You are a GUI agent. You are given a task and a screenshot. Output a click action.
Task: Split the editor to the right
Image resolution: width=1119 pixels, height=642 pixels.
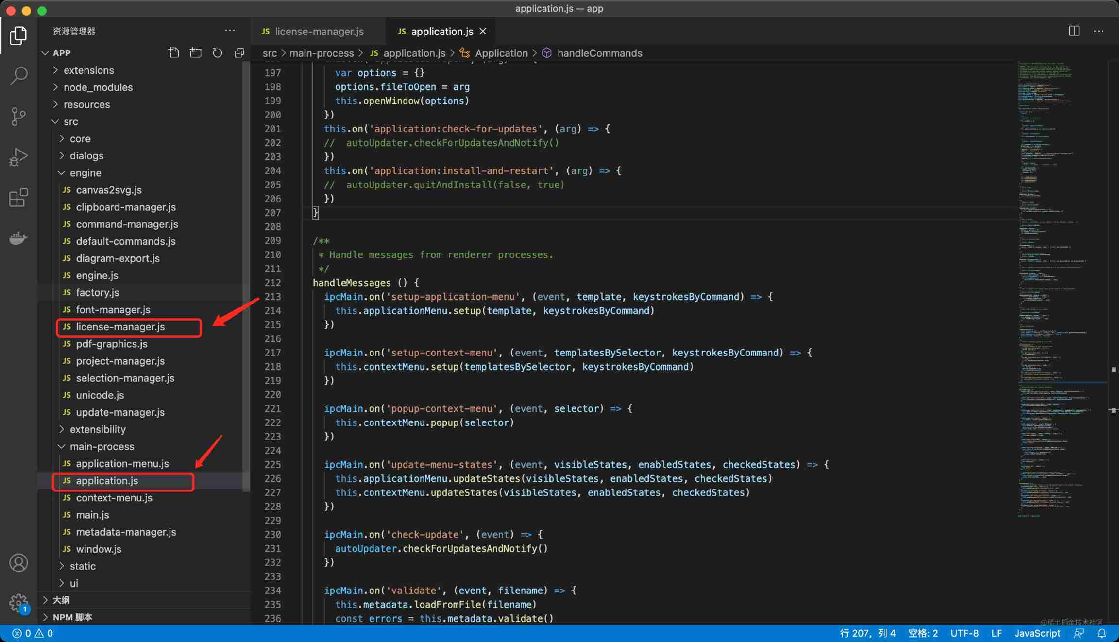point(1074,31)
